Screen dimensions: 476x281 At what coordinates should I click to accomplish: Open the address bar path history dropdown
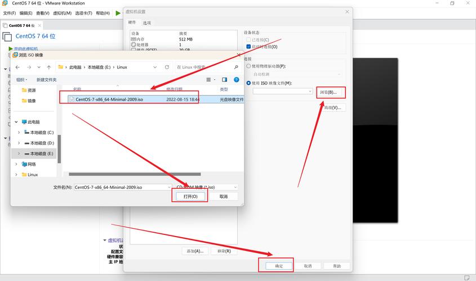pyautogui.click(x=155, y=67)
